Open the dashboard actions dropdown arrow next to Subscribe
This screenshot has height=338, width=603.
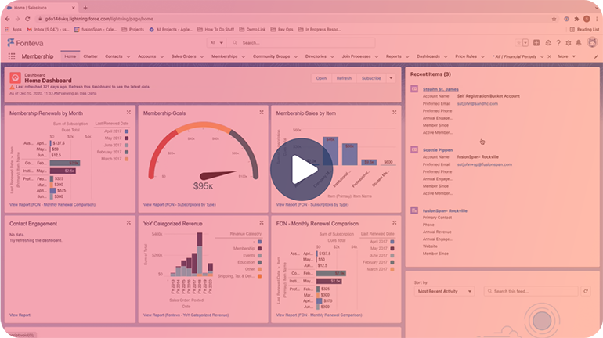tap(391, 78)
